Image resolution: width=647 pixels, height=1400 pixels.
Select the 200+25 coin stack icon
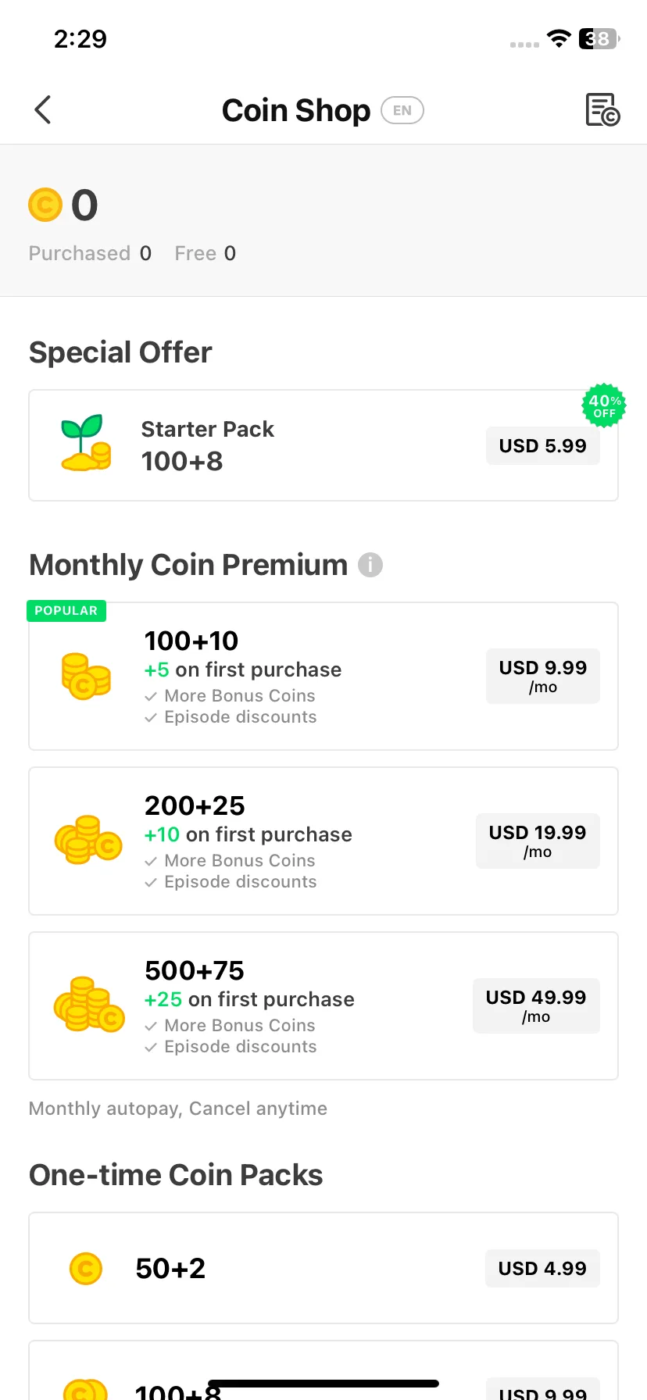tap(88, 840)
